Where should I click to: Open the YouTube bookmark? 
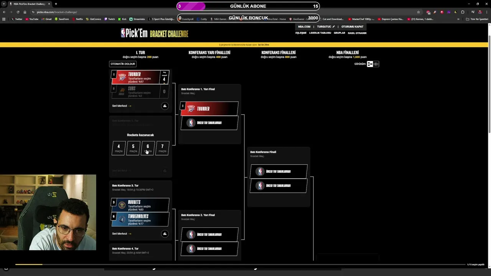[x=32, y=19]
